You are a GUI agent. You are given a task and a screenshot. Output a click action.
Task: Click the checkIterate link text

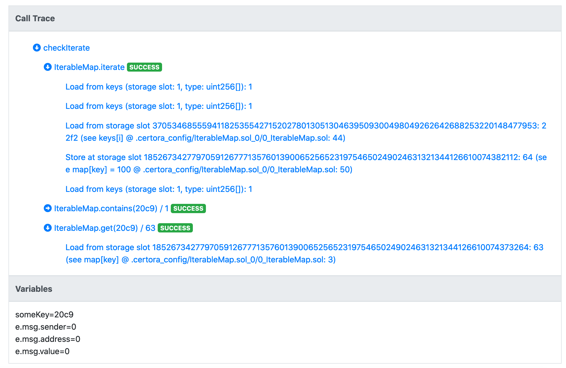pos(66,48)
